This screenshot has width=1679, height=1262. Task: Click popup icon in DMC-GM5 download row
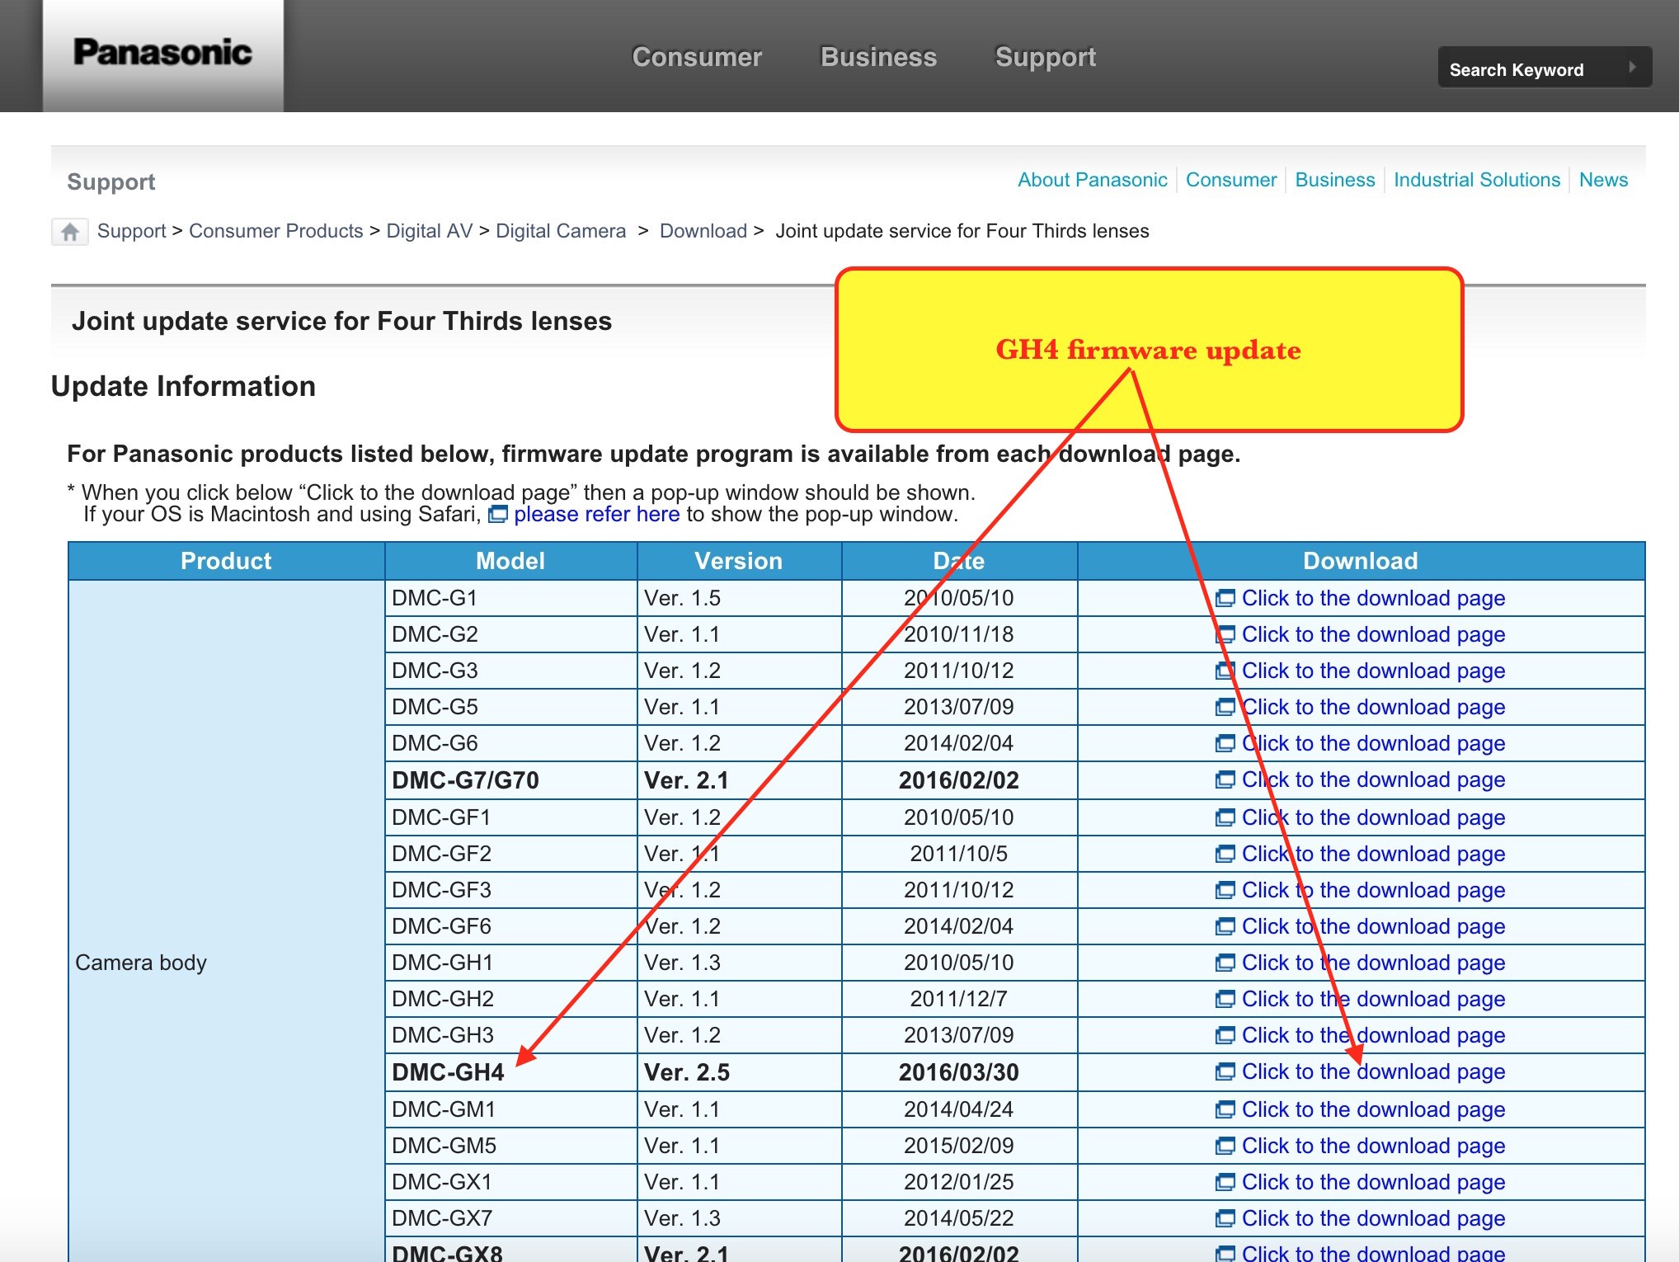(x=1225, y=1147)
